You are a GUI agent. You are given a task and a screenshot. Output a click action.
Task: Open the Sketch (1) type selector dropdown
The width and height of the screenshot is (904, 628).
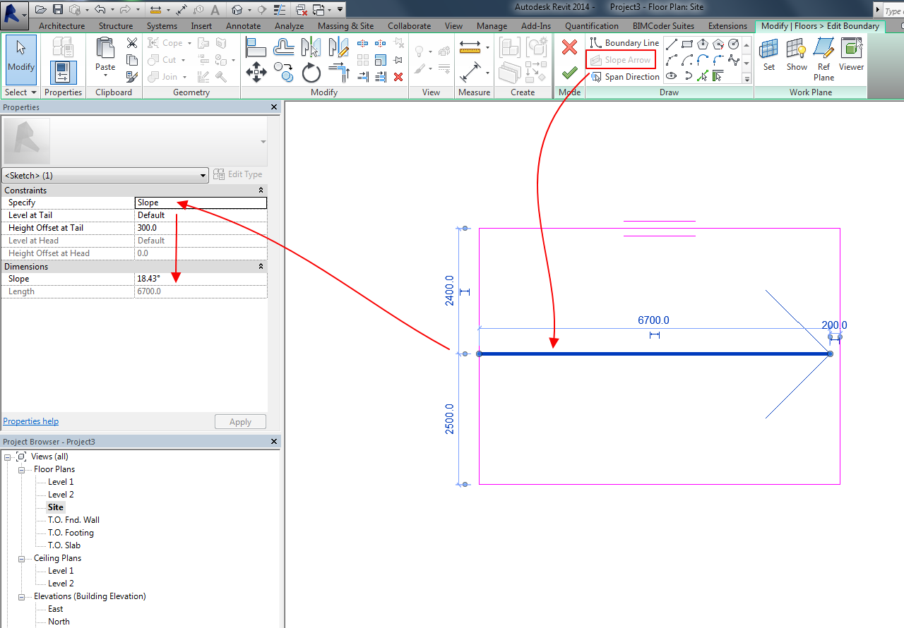105,175
